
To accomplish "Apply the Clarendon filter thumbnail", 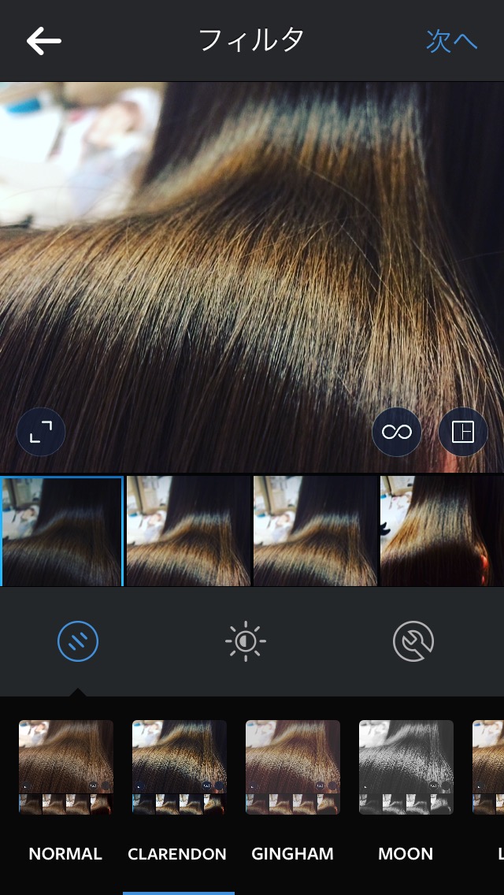I will 180,767.
